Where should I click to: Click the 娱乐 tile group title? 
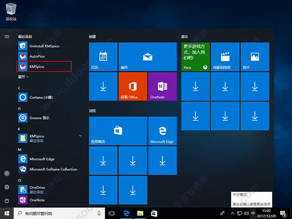tap(184, 36)
